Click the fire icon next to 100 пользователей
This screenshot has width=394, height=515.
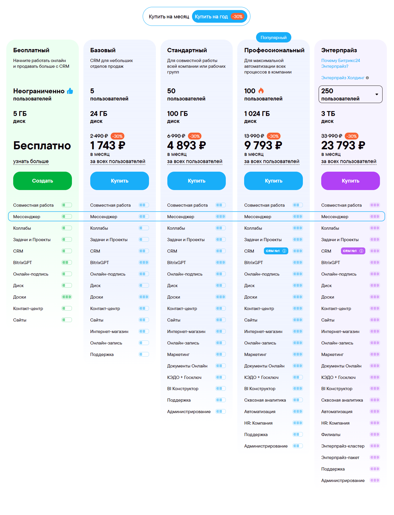(x=261, y=91)
